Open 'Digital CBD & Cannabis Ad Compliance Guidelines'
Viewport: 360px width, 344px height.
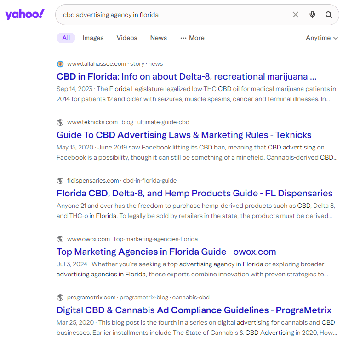click(194, 310)
